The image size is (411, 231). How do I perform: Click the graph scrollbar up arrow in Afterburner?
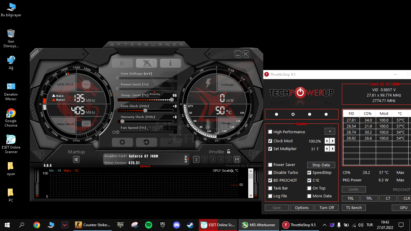251,171
